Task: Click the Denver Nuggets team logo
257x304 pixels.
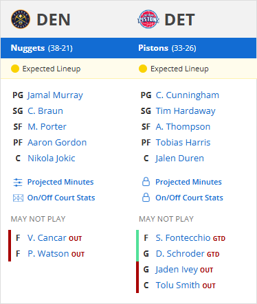Action: (x=21, y=19)
